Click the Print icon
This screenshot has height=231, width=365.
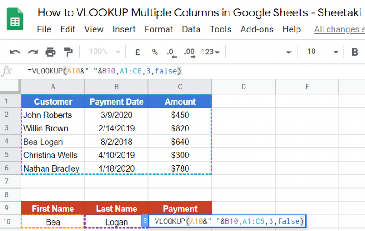point(50,52)
